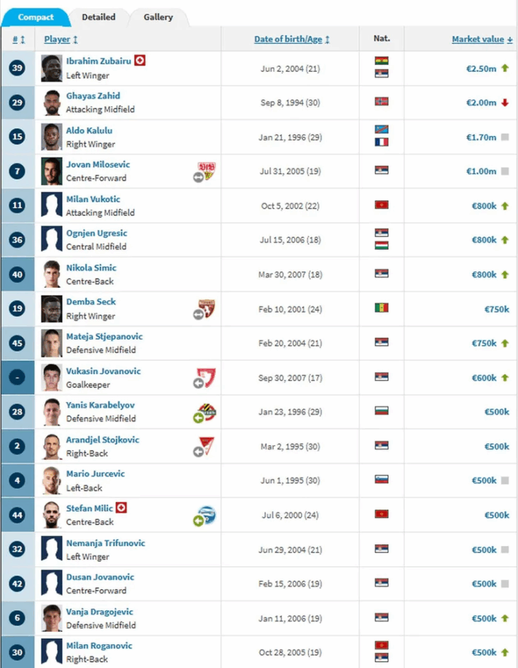Viewport: 518px width, 668px height.
Task: Click the club crest in Demba Seck's row
Action: 206,308
